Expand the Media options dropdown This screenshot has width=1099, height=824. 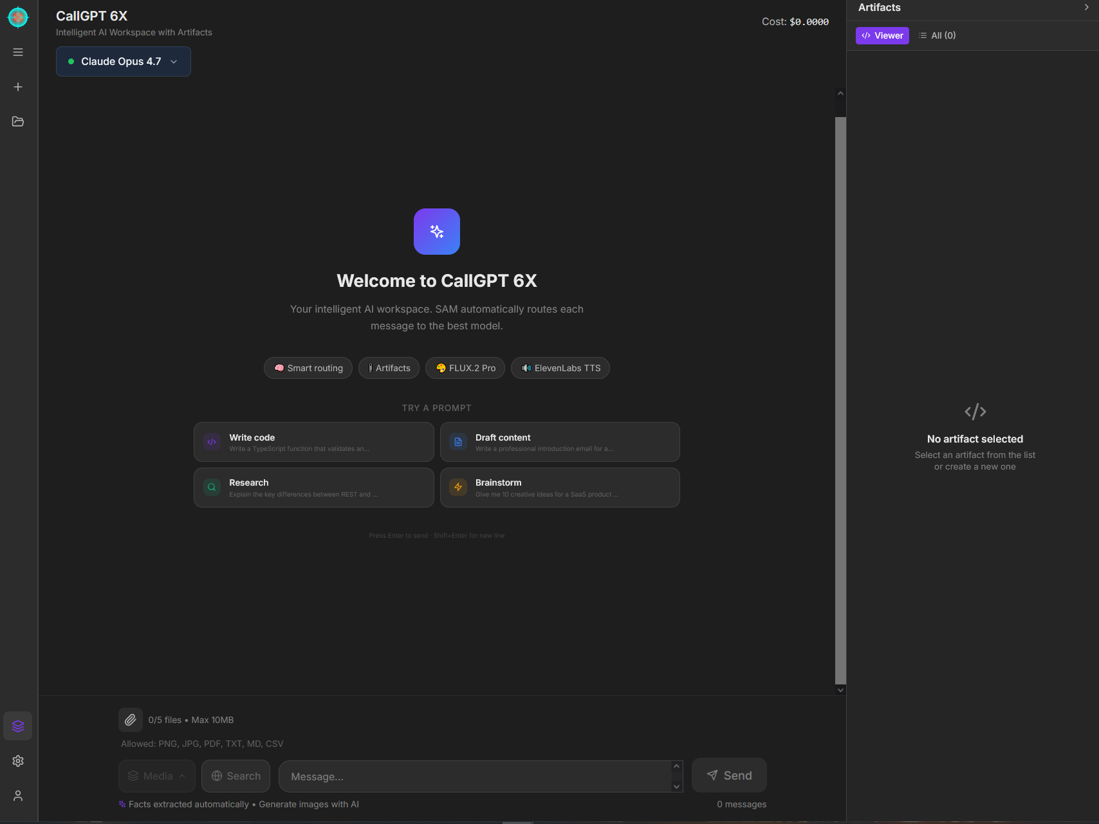(157, 776)
